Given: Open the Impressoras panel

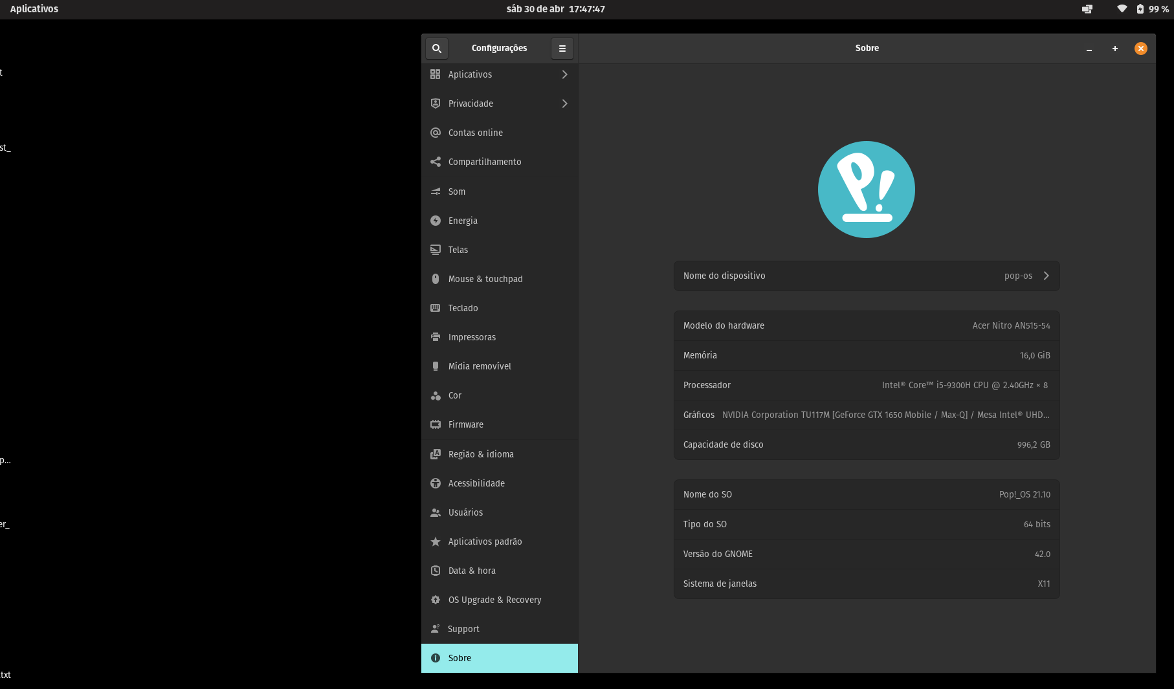Looking at the screenshot, I should pyautogui.click(x=500, y=337).
